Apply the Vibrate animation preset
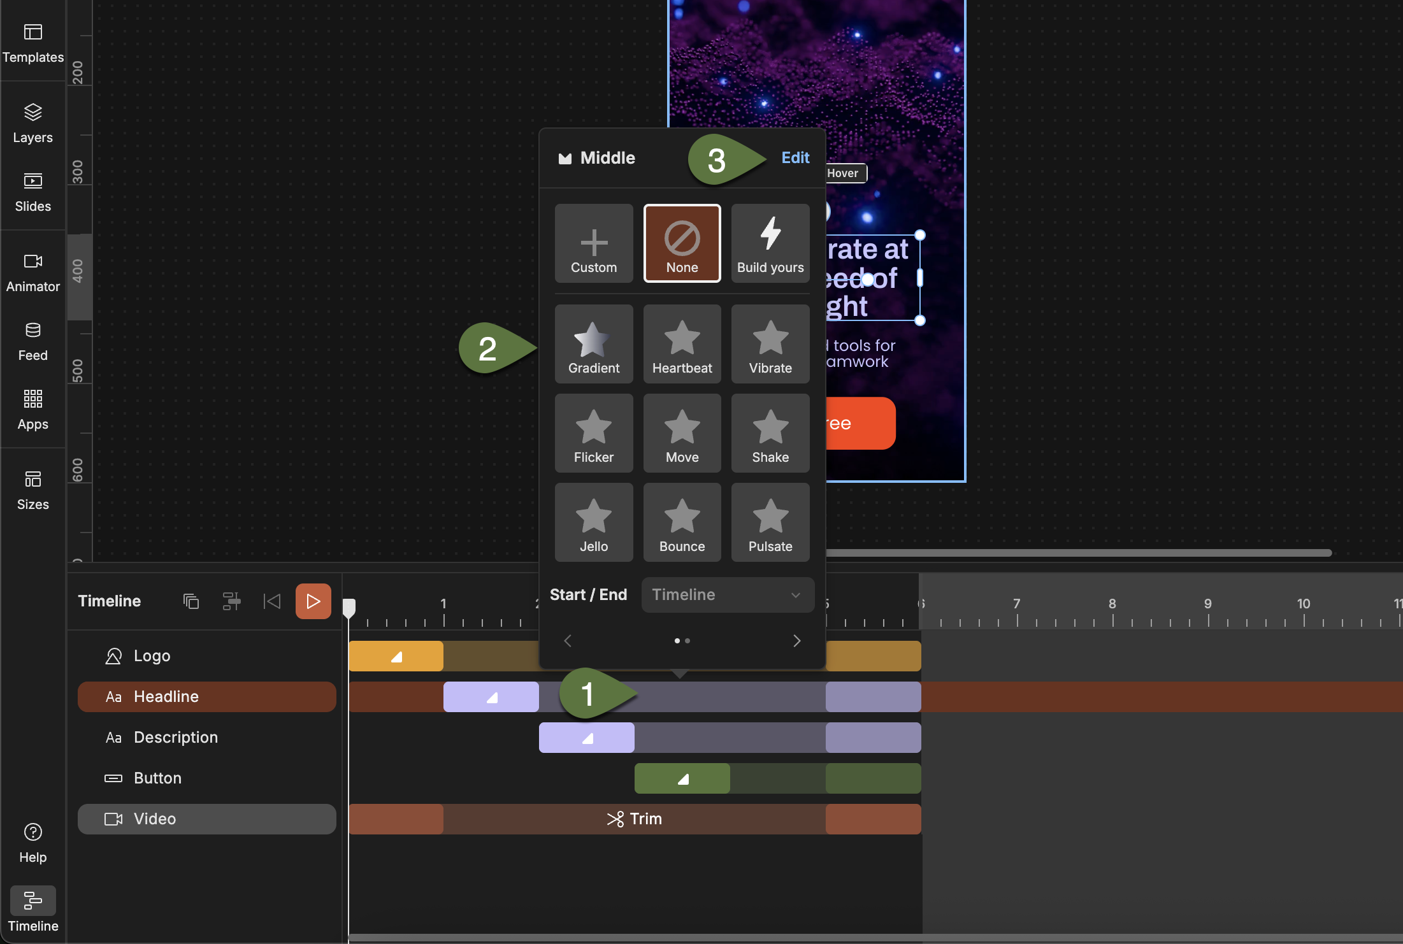Screen dimensions: 1403x944 point(770,344)
